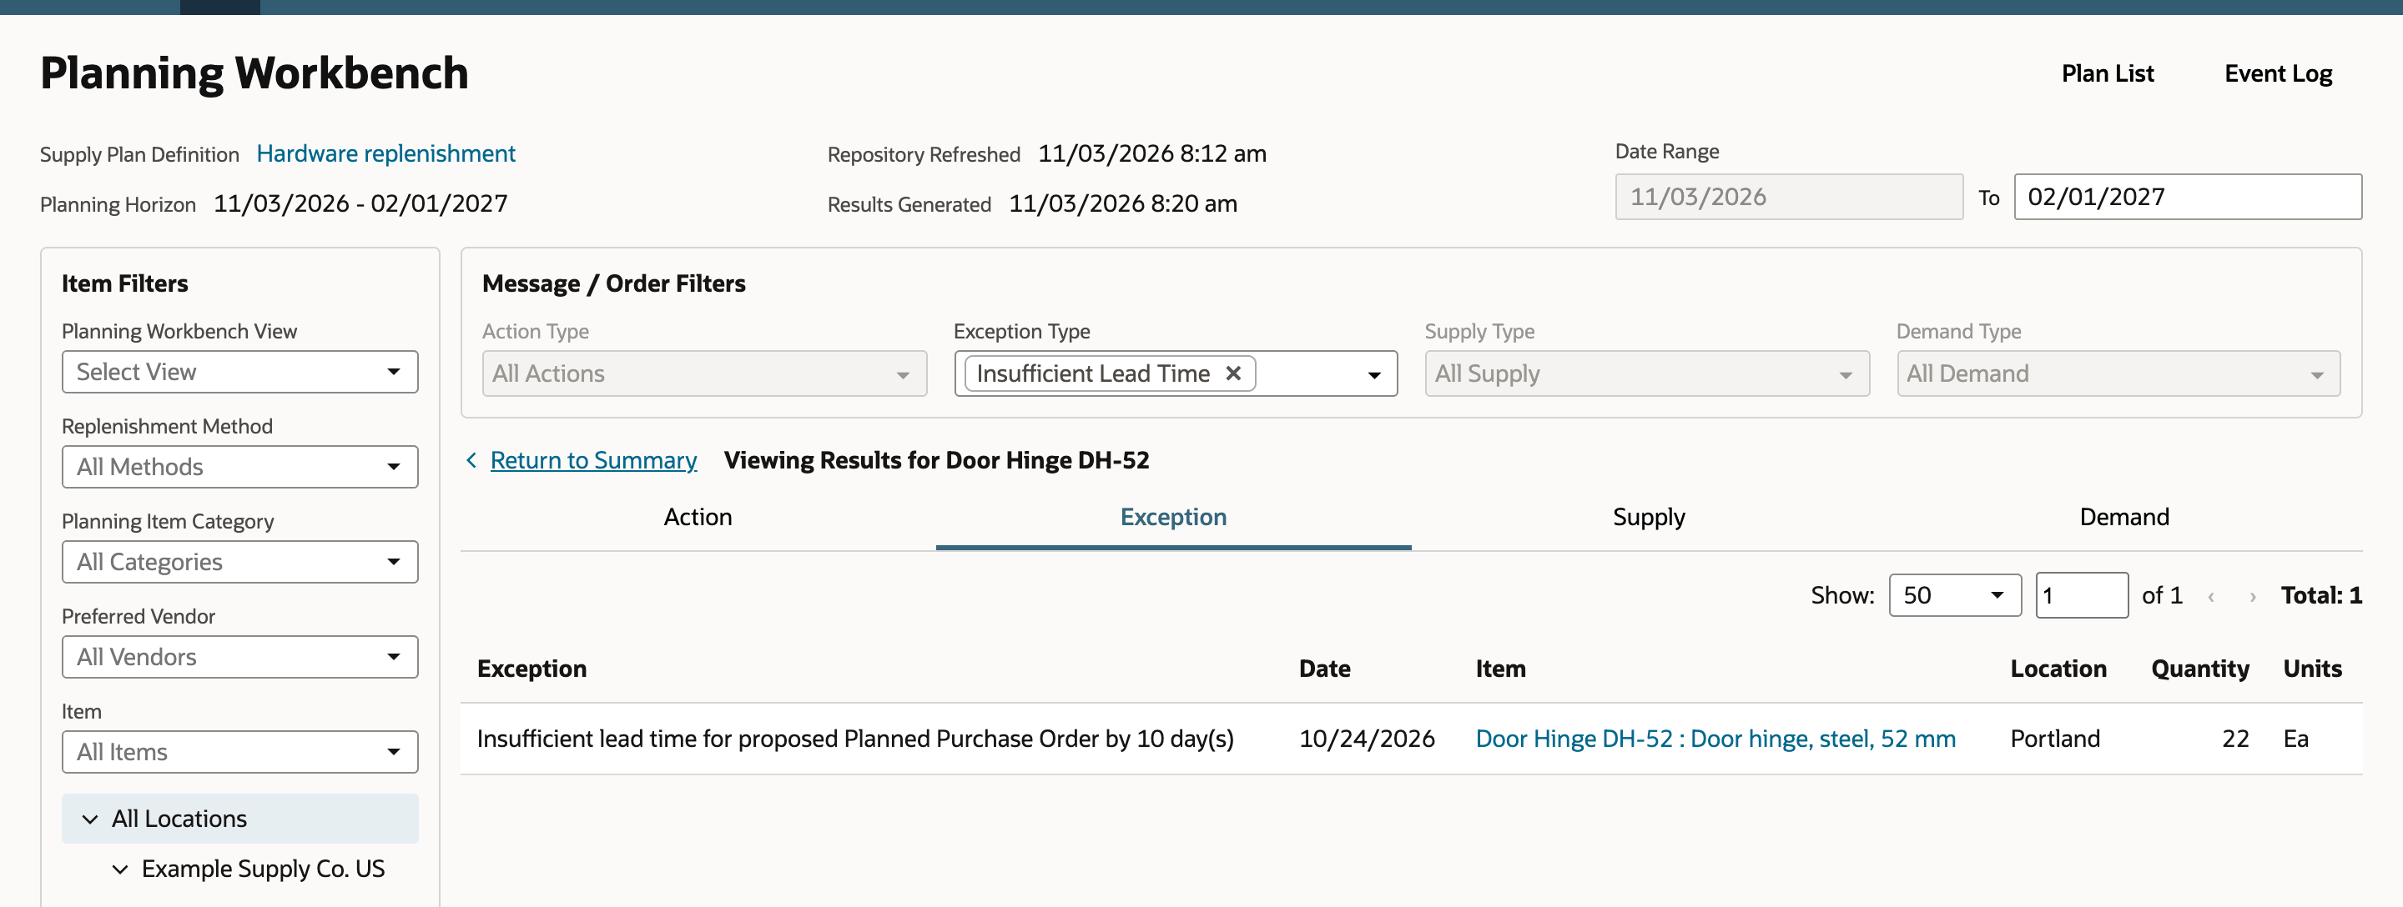Click the Date column header
The width and height of the screenshot is (2403, 907).
tap(1325, 669)
